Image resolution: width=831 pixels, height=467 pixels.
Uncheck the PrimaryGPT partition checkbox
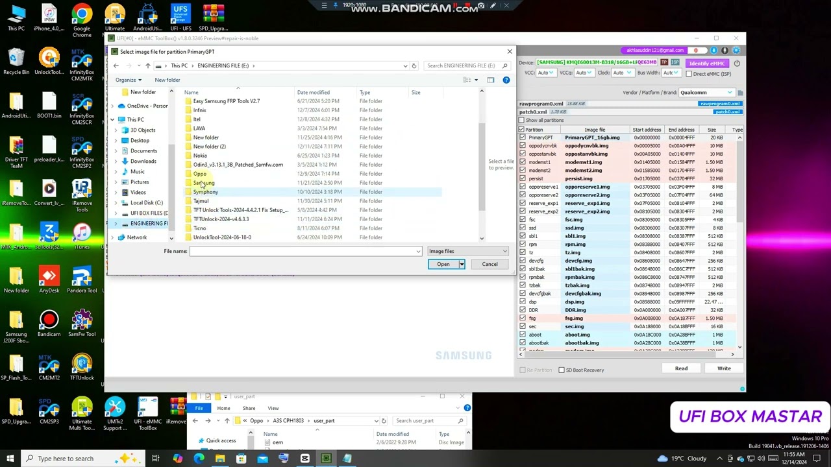pos(523,138)
